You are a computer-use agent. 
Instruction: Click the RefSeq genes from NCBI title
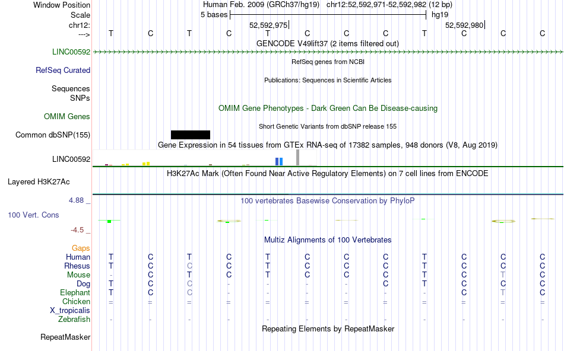tap(328, 62)
